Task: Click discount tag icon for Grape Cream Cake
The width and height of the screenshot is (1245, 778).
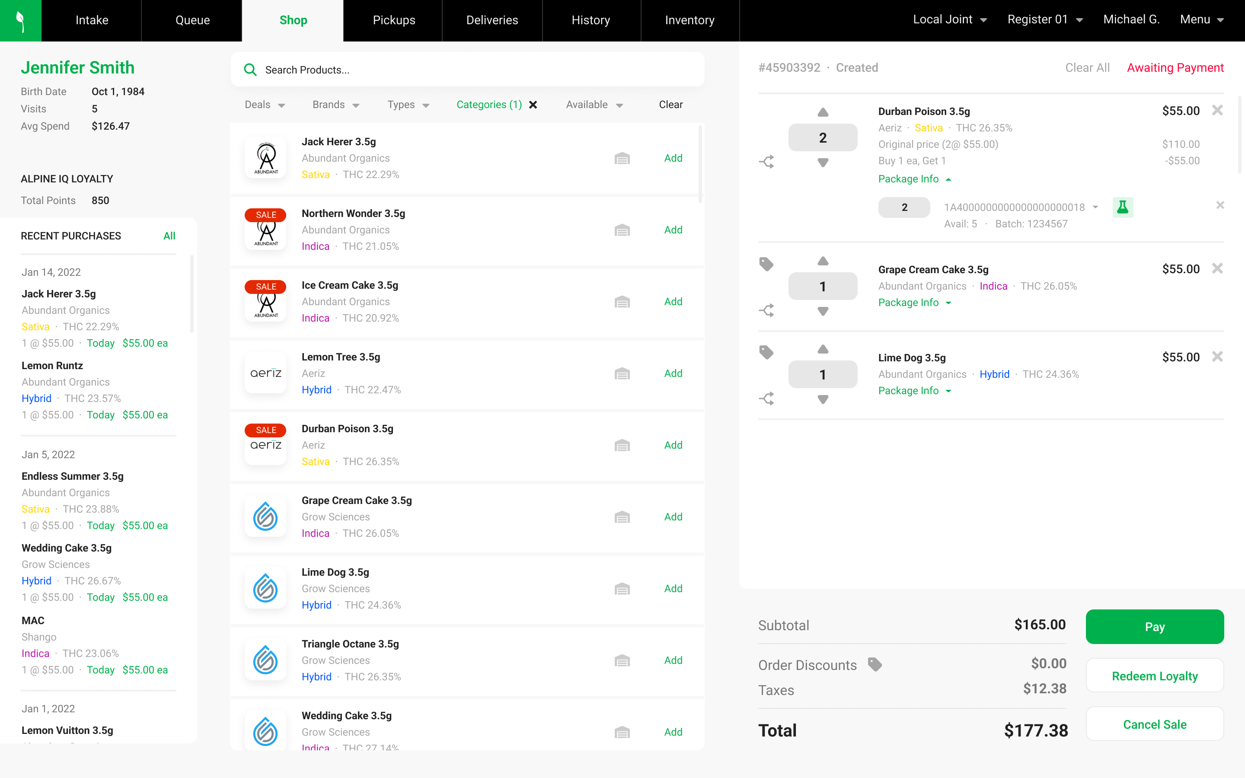Action: pos(766,264)
